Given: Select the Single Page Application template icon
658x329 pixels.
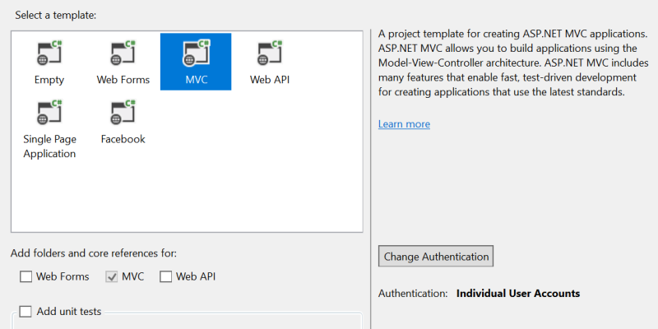Looking at the screenshot, I should tap(49, 113).
